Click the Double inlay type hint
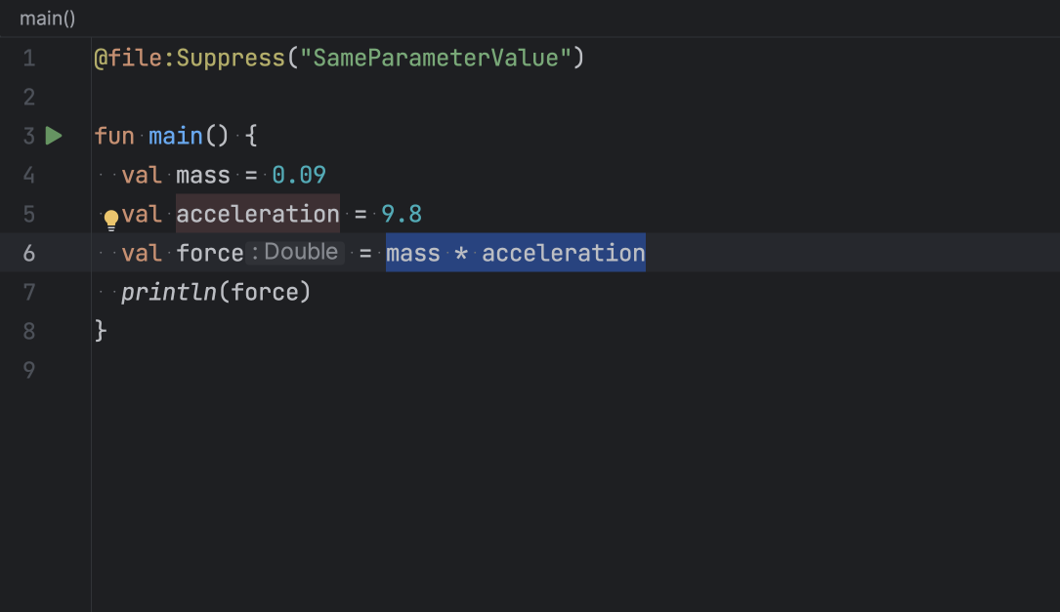The height and width of the screenshot is (612, 1060). point(295,252)
